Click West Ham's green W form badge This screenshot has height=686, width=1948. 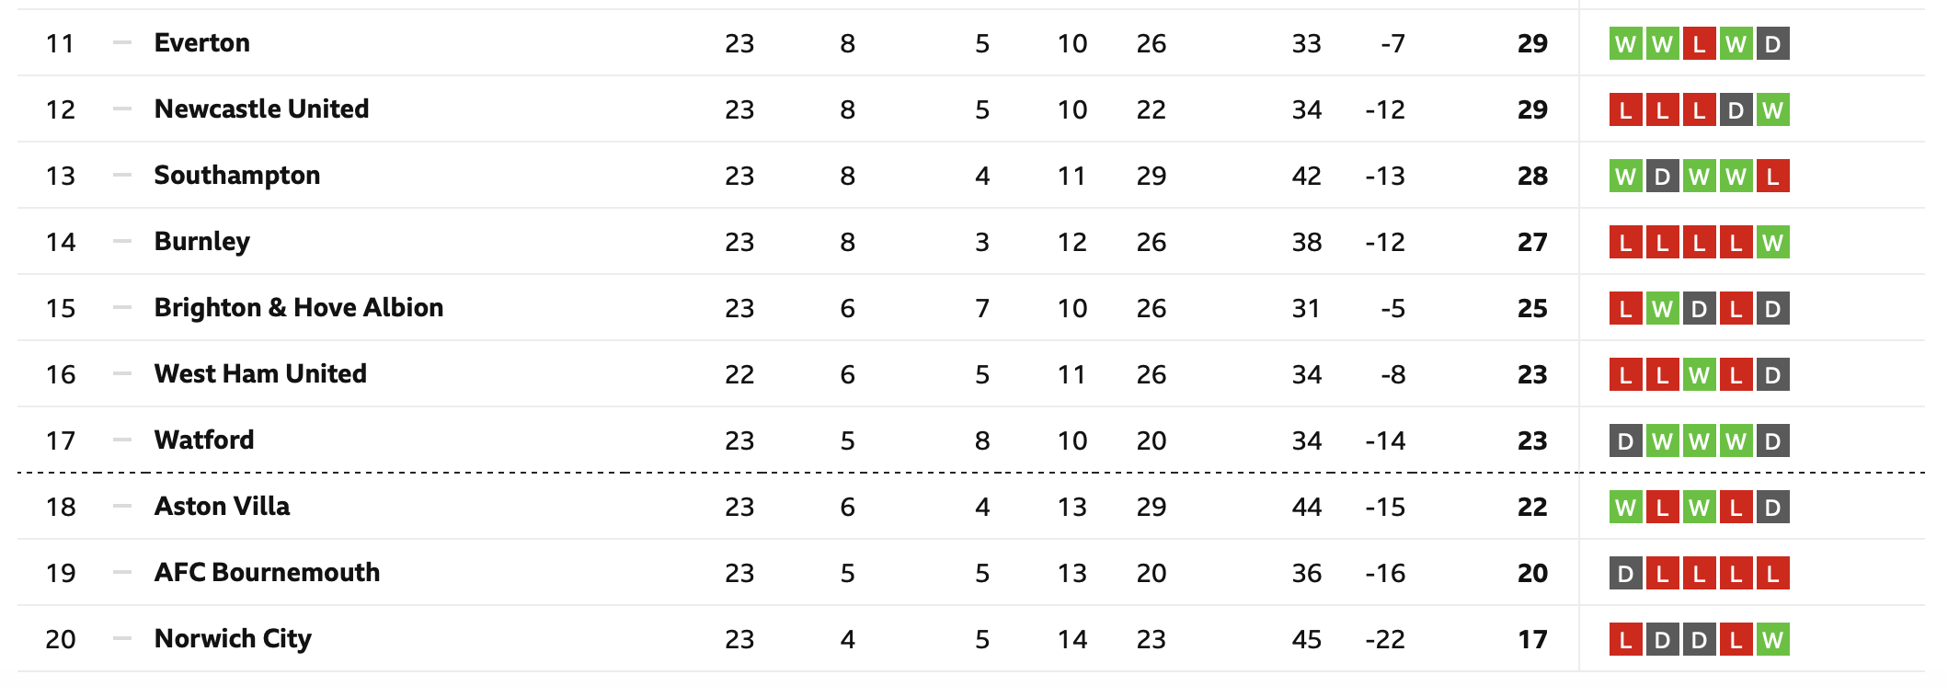[x=1699, y=375]
